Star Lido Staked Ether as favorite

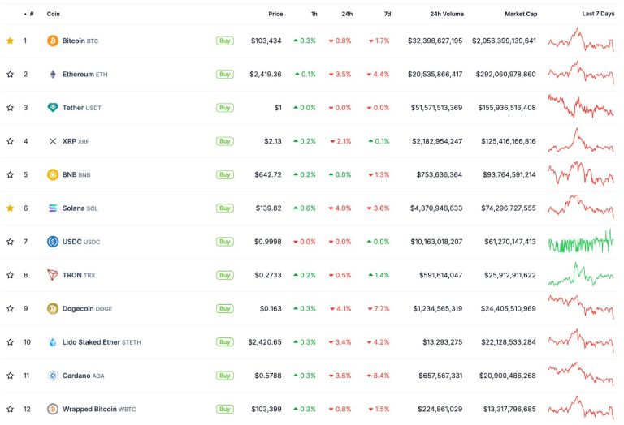(x=11, y=342)
